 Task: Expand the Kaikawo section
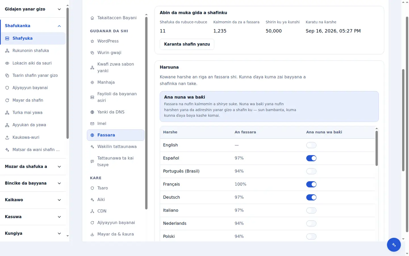pyautogui.click(x=33, y=200)
